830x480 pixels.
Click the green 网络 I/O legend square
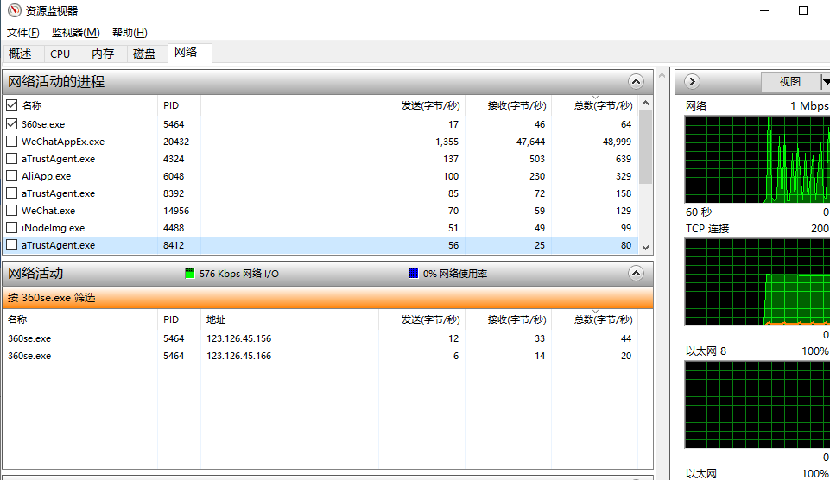[x=189, y=273]
